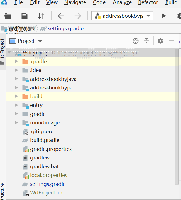Select build.gradle file in tree
The height and width of the screenshot is (200, 181).
click(x=45, y=140)
